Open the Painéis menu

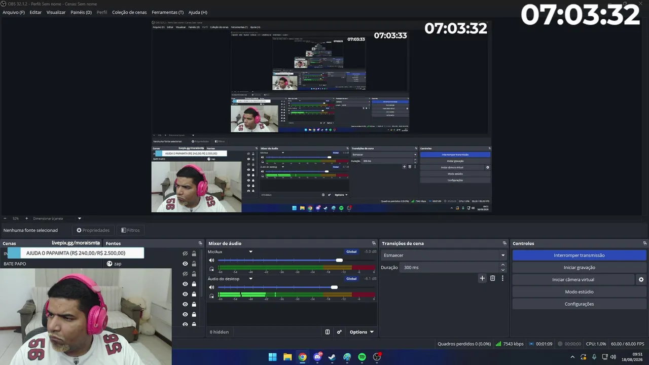point(81,12)
